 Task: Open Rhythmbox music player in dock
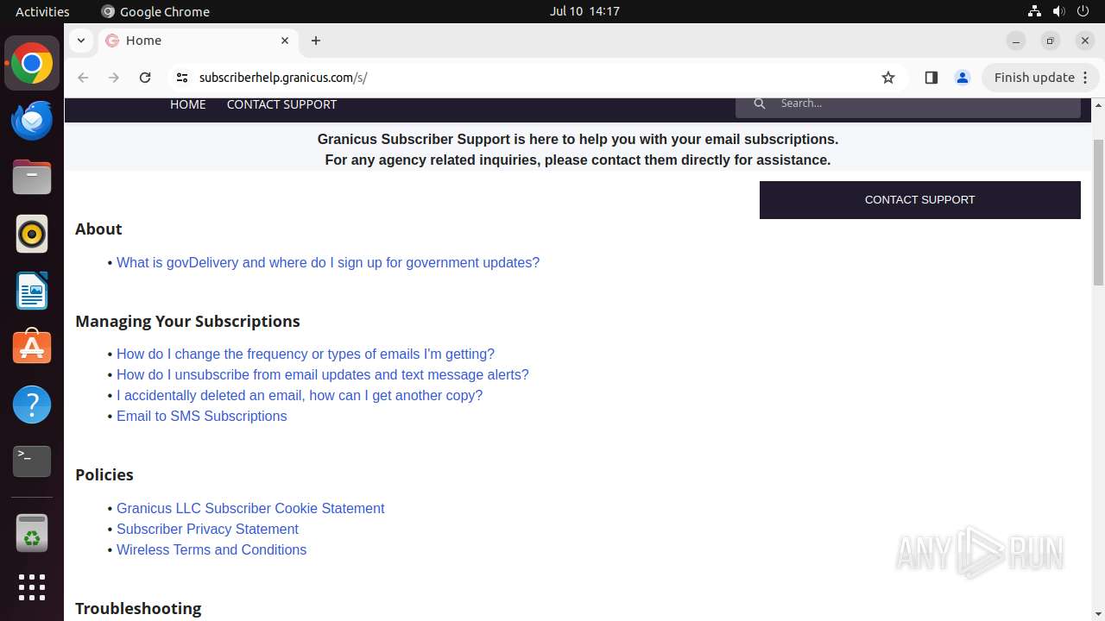[x=32, y=234]
